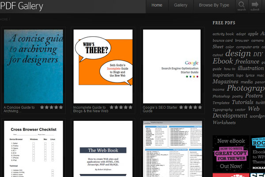
Task: Select the 'Ebook' tag
Action: (x=223, y=61)
